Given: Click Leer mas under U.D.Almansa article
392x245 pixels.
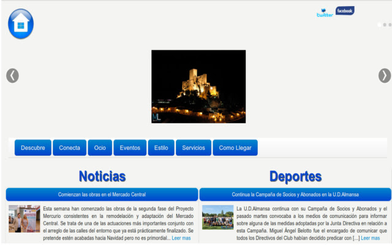Looking at the screenshot, I should 370,238.
